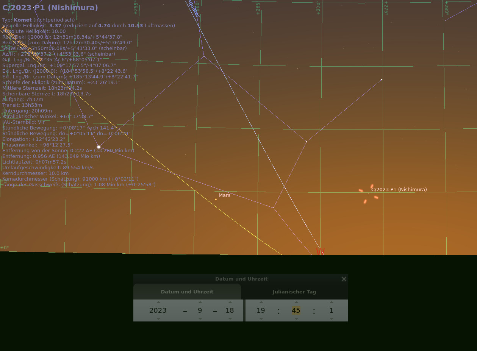Click the month down arrow
This screenshot has height=351, width=477.
200,319
